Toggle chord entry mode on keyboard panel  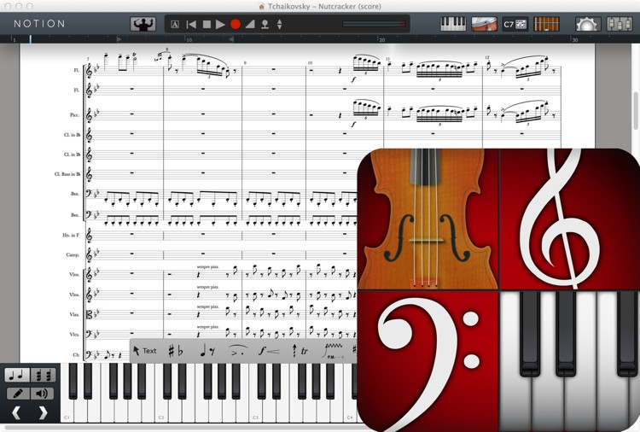(43, 375)
